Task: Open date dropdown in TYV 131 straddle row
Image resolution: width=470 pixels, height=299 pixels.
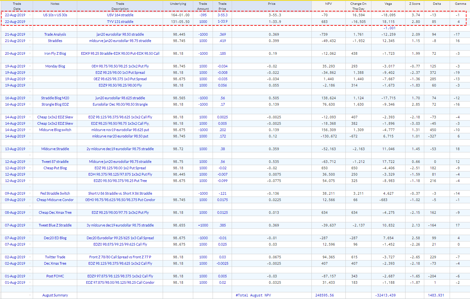Action: point(30,22)
